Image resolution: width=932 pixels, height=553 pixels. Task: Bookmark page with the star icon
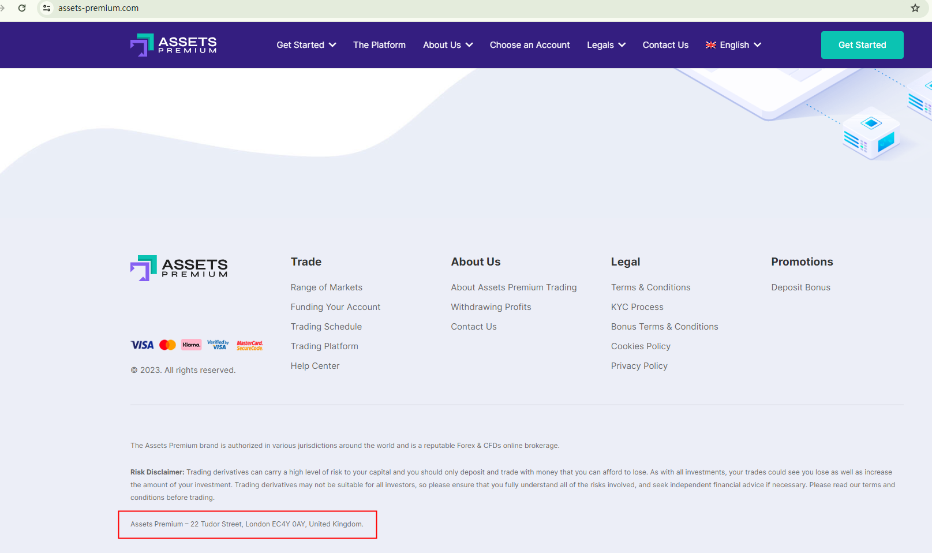(915, 8)
